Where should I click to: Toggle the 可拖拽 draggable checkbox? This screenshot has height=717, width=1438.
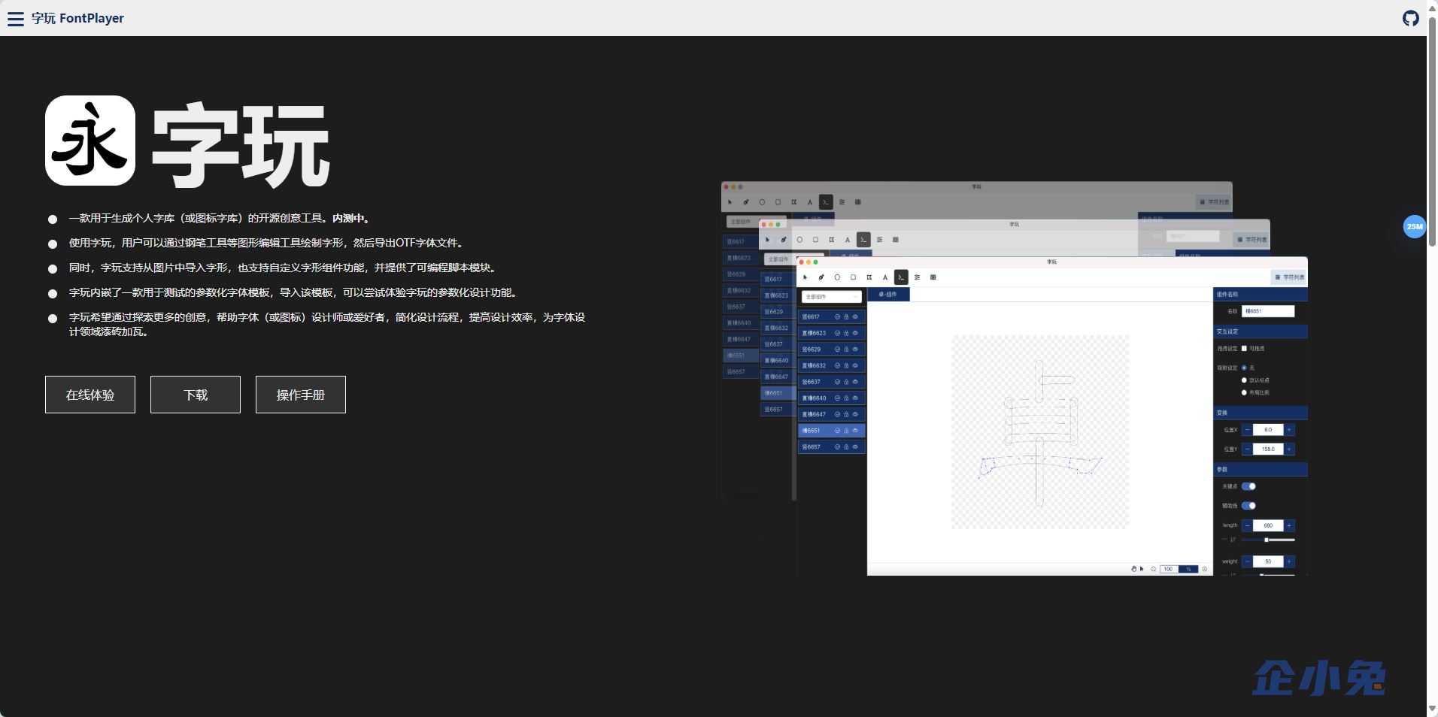pyautogui.click(x=1244, y=349)
